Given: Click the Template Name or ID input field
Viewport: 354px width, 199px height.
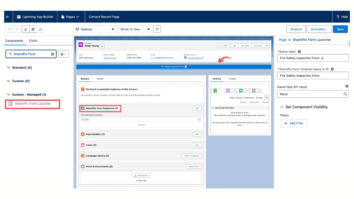Looking at the screenshot, I should tap(313, 75).
